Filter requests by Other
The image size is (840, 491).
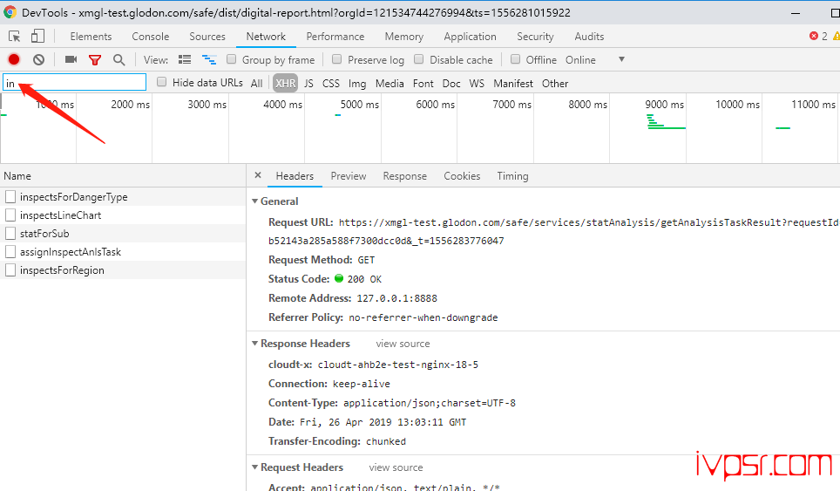pos(555,83)
